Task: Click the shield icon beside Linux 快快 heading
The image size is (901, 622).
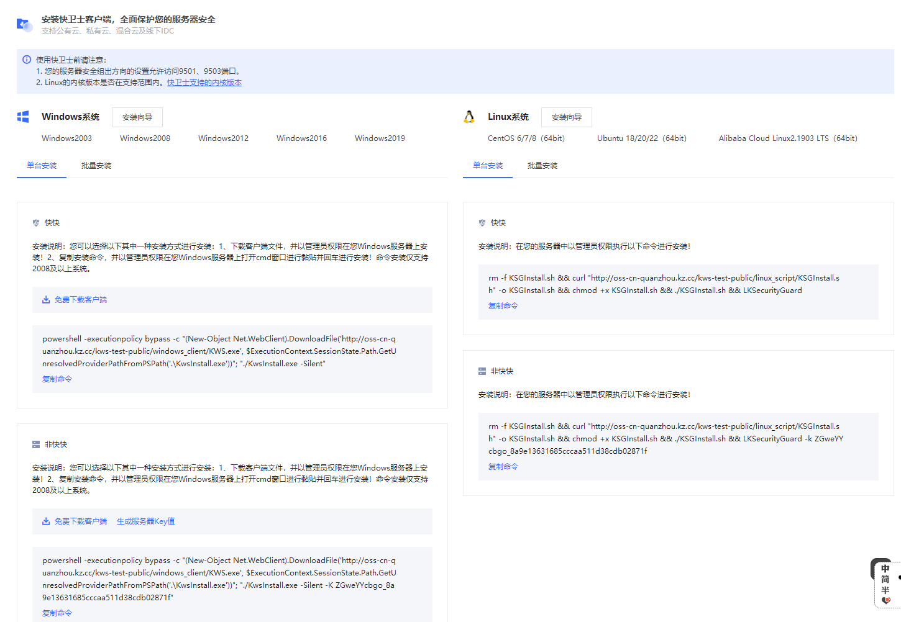Action: click(x=482, y=223)
